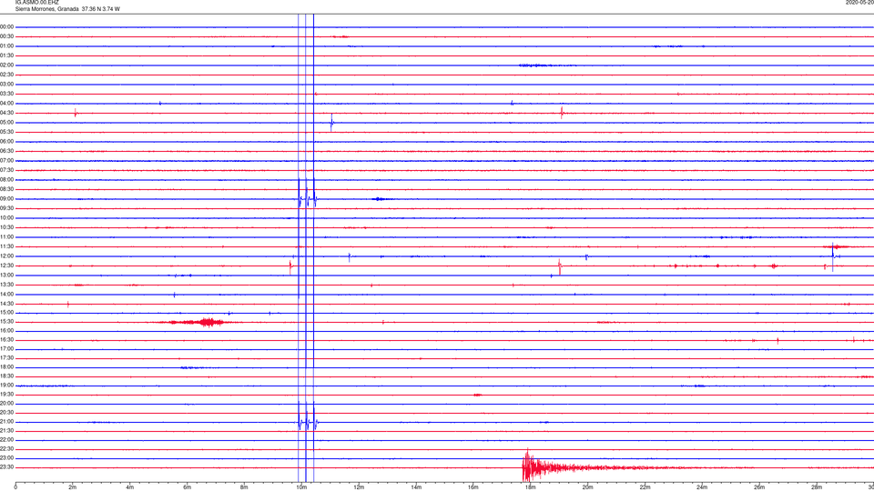This screenshot has width=874, height=491.
Task: Select the 12:00 trace label
Action: [x=6, y=256]
